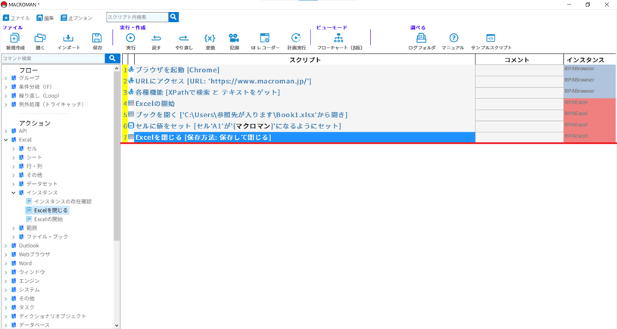Switch to フローチャート view icon

click(339, 38)
